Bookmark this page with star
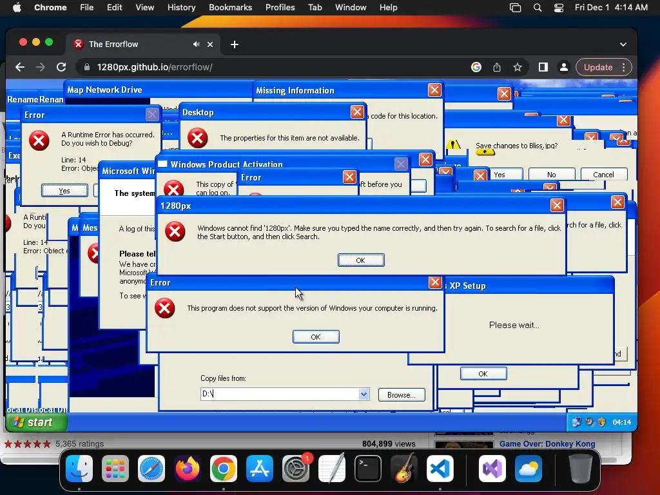 coord(518,67)
